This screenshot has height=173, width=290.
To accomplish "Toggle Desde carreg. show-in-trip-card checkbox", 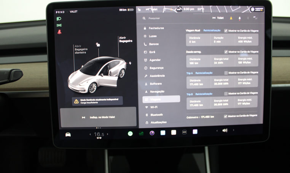I will click(x=226, y=52).
